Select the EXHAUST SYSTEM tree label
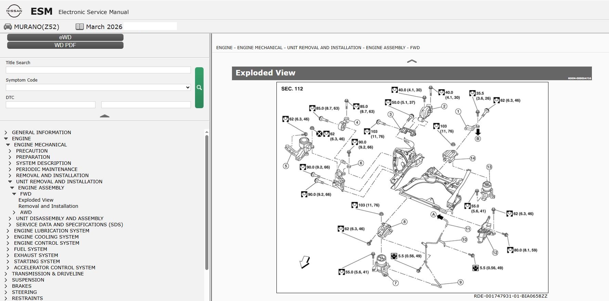Viewport: 609px width, 301px height. (x=36, y=255)
